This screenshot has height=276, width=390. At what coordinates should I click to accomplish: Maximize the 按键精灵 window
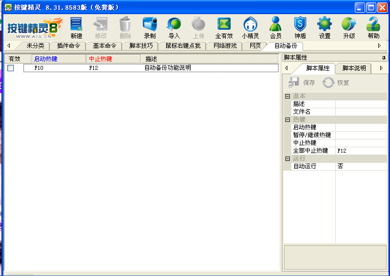[371, 8]
